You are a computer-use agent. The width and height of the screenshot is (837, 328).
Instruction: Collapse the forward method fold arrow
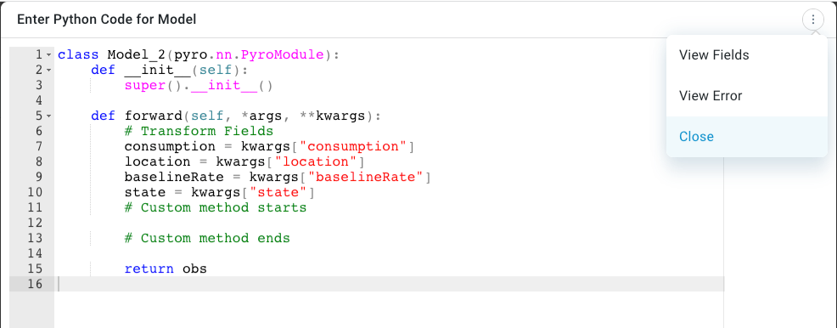pos(48,116)
